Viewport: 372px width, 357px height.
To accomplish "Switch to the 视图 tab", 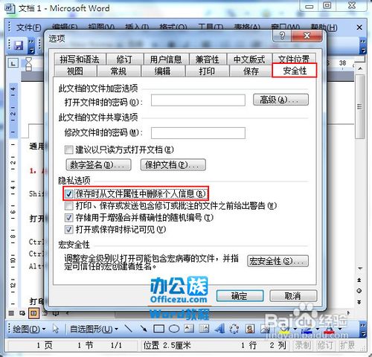I will click(75, 71).
